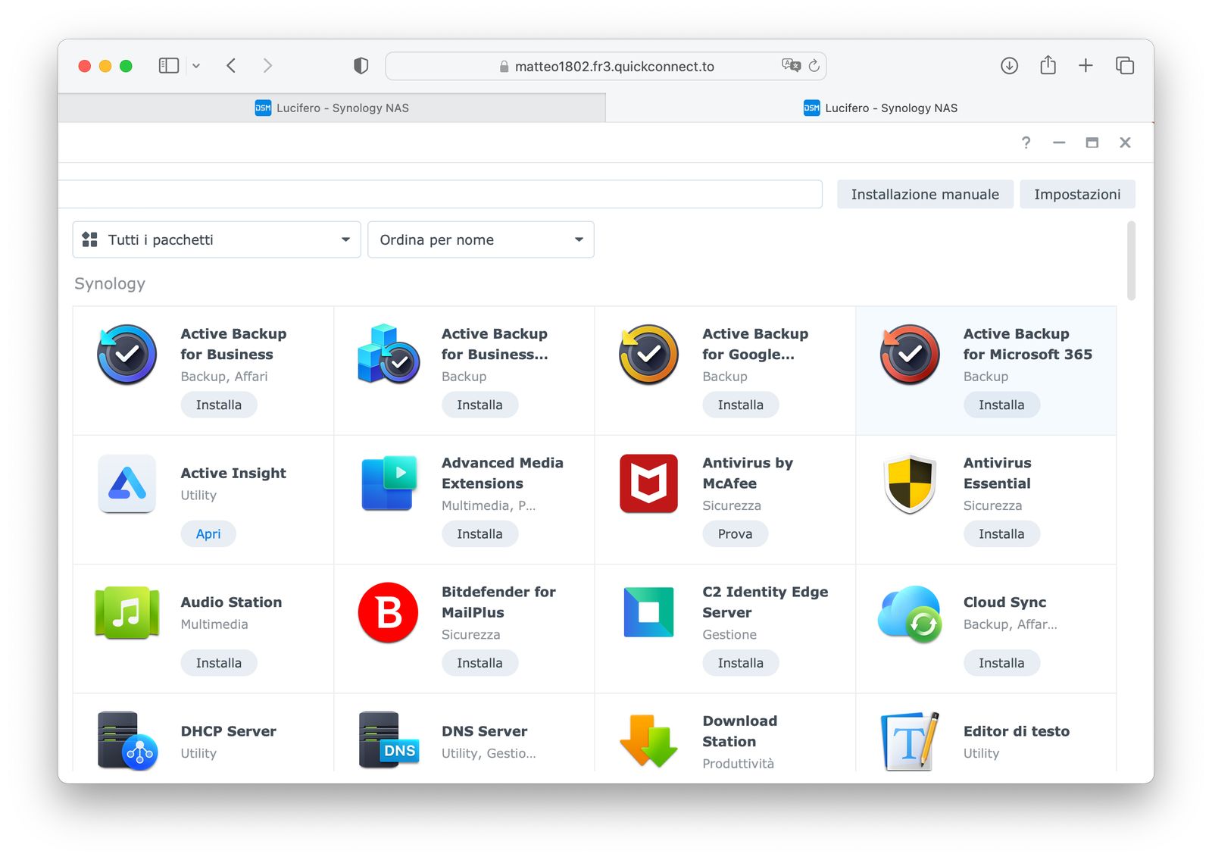Reload the page with the refresh icon
Screen dimensions: 1212x860
tap(814, 66)
